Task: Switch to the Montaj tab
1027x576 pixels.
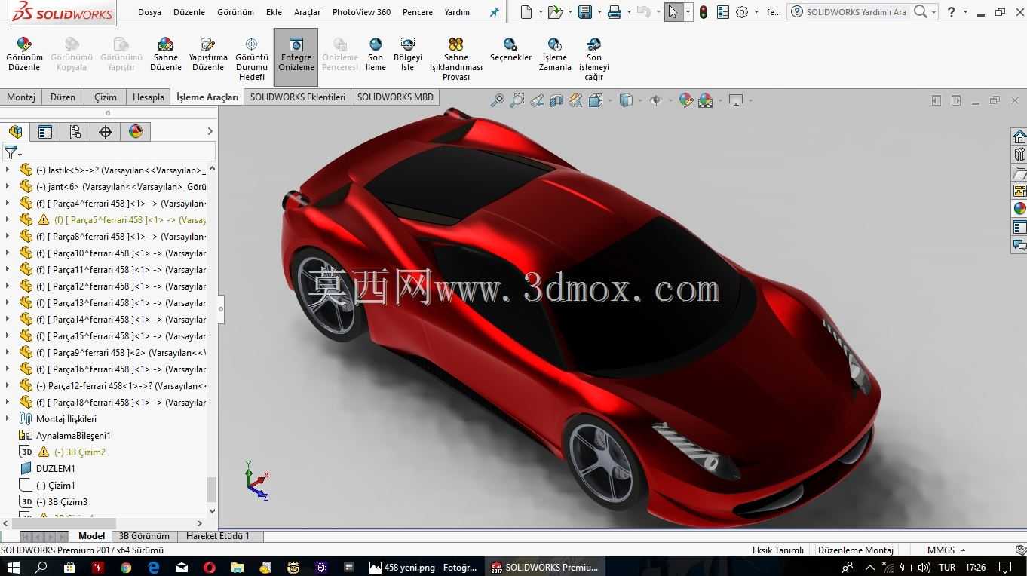Action: 21,97
